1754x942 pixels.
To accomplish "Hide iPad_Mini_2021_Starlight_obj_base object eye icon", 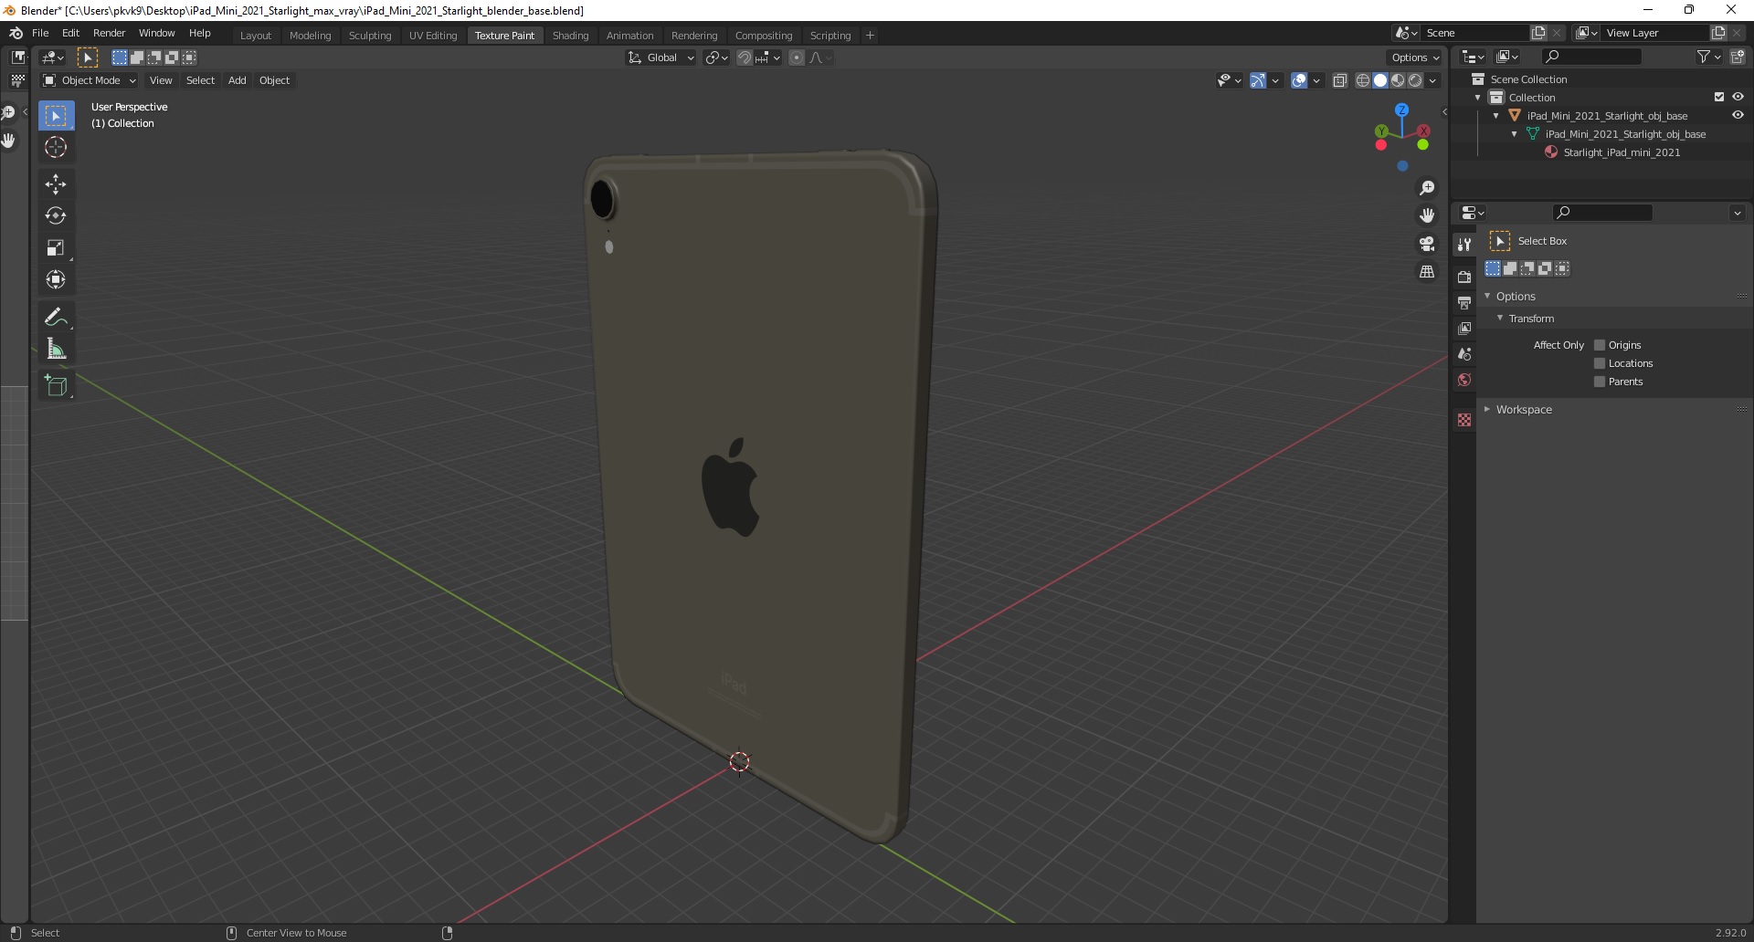I will tap(1738, 115).
